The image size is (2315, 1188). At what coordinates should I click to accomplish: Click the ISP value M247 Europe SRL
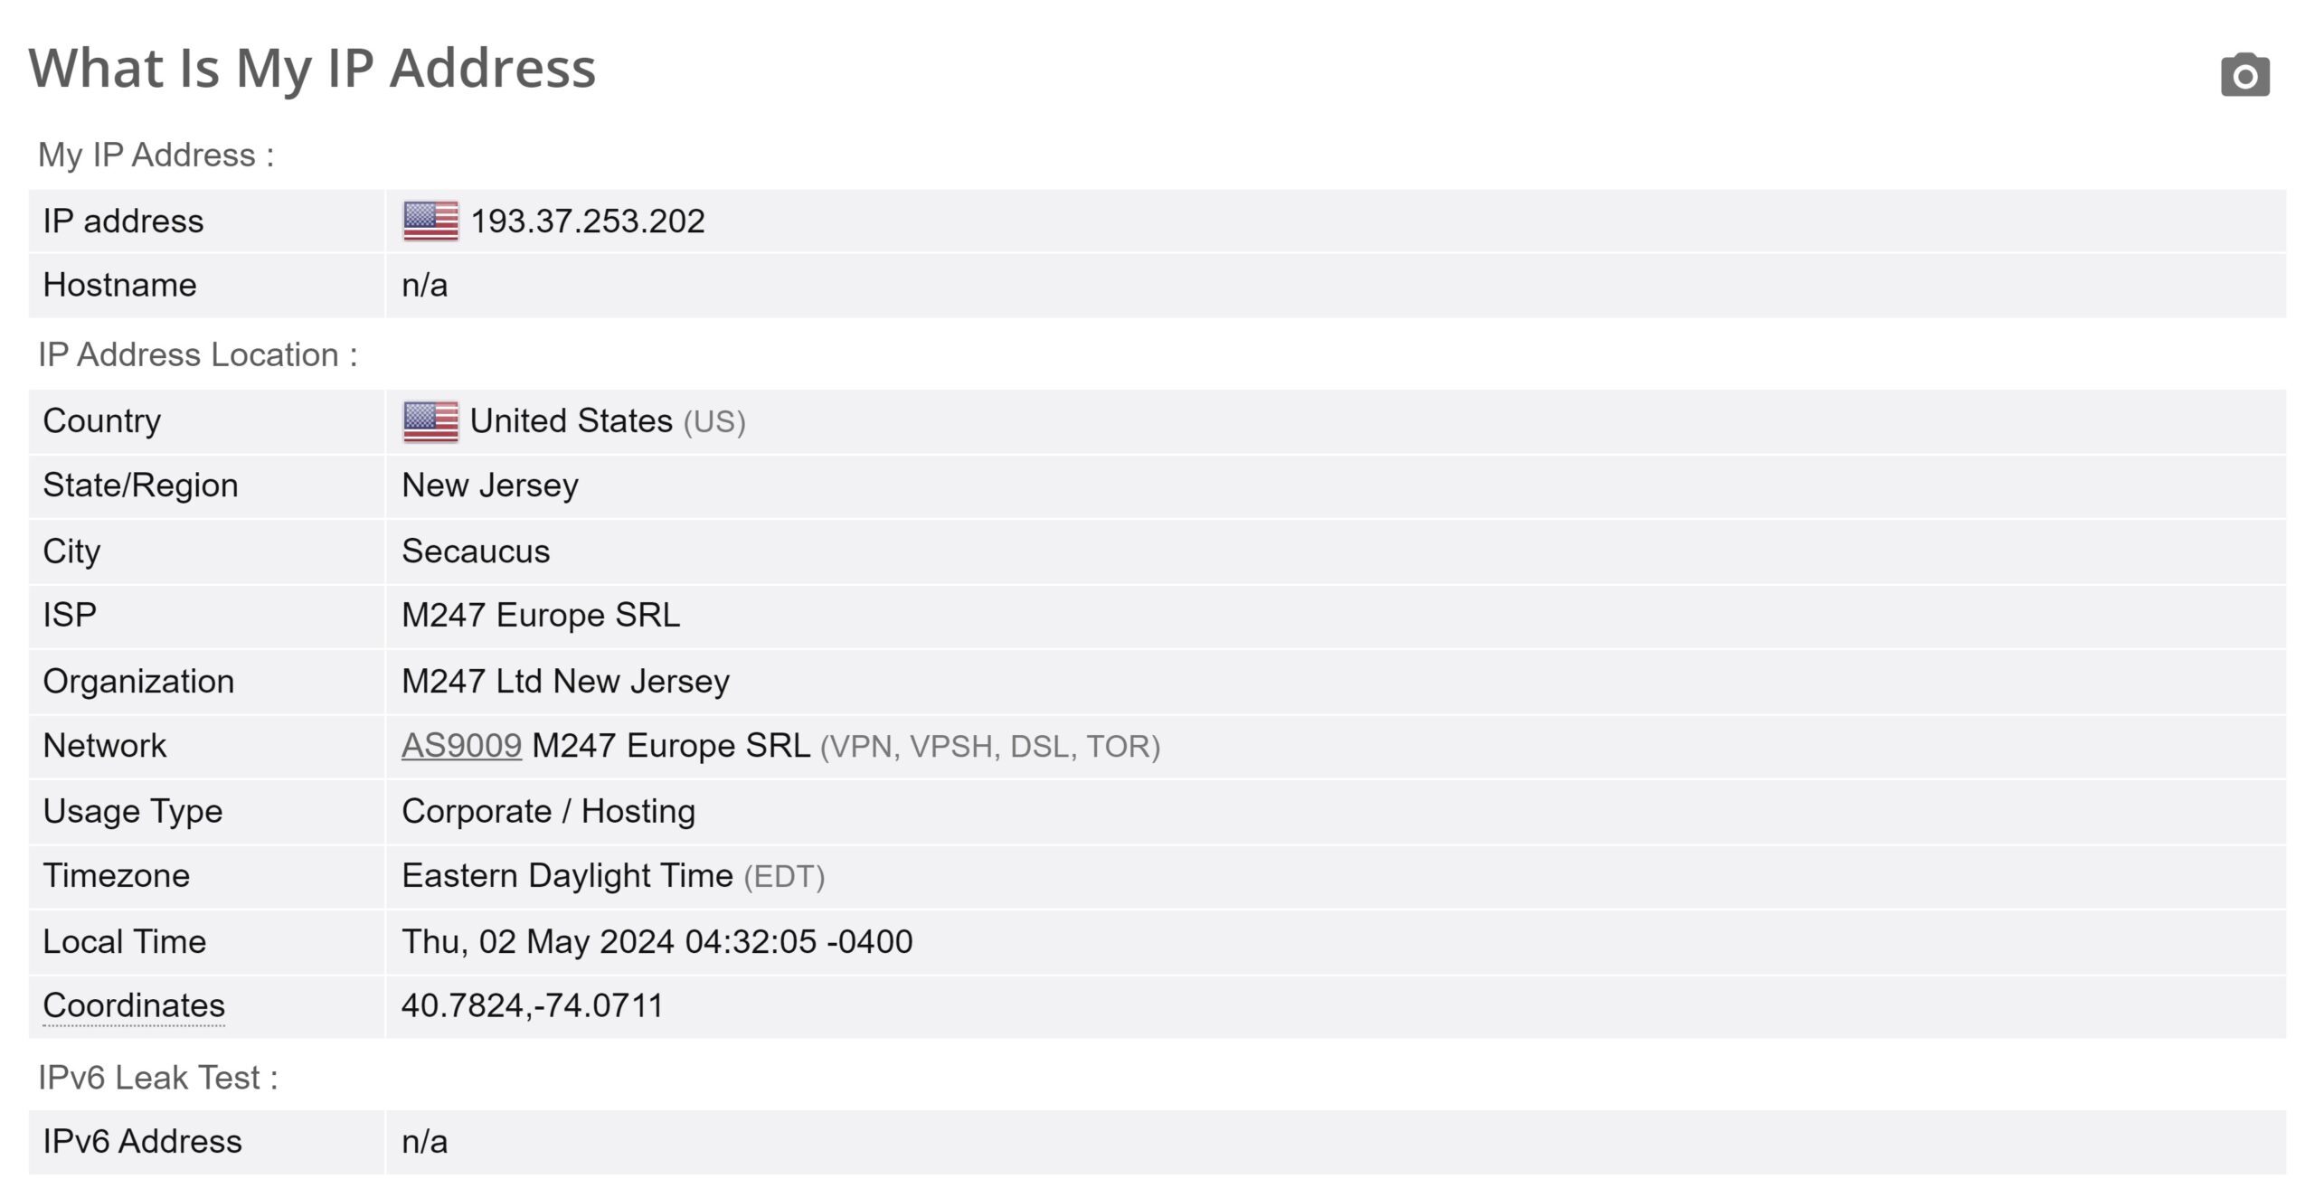point(541,616)
